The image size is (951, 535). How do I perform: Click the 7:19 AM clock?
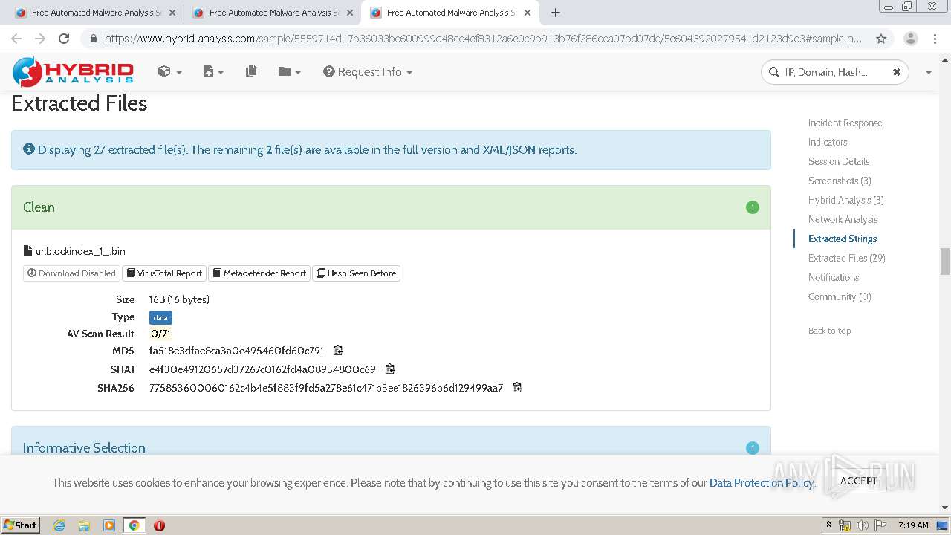tap(913, 525)
